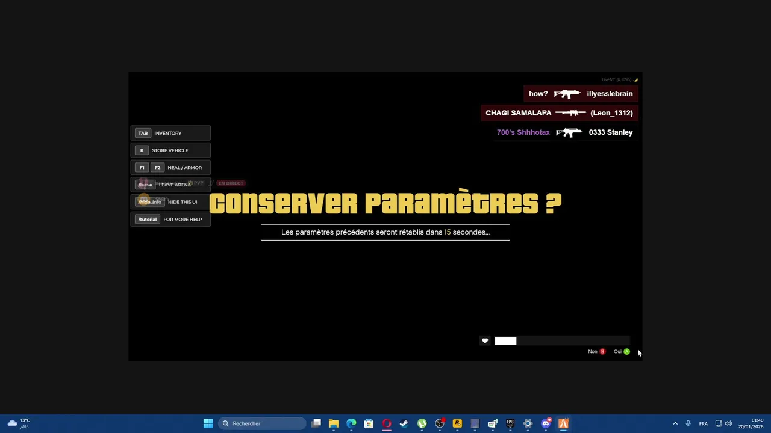Click '0333 Stanley' in the kill feed
This screenshot has width=771, height=433.
pyautogui.click(x=611, y=132)
